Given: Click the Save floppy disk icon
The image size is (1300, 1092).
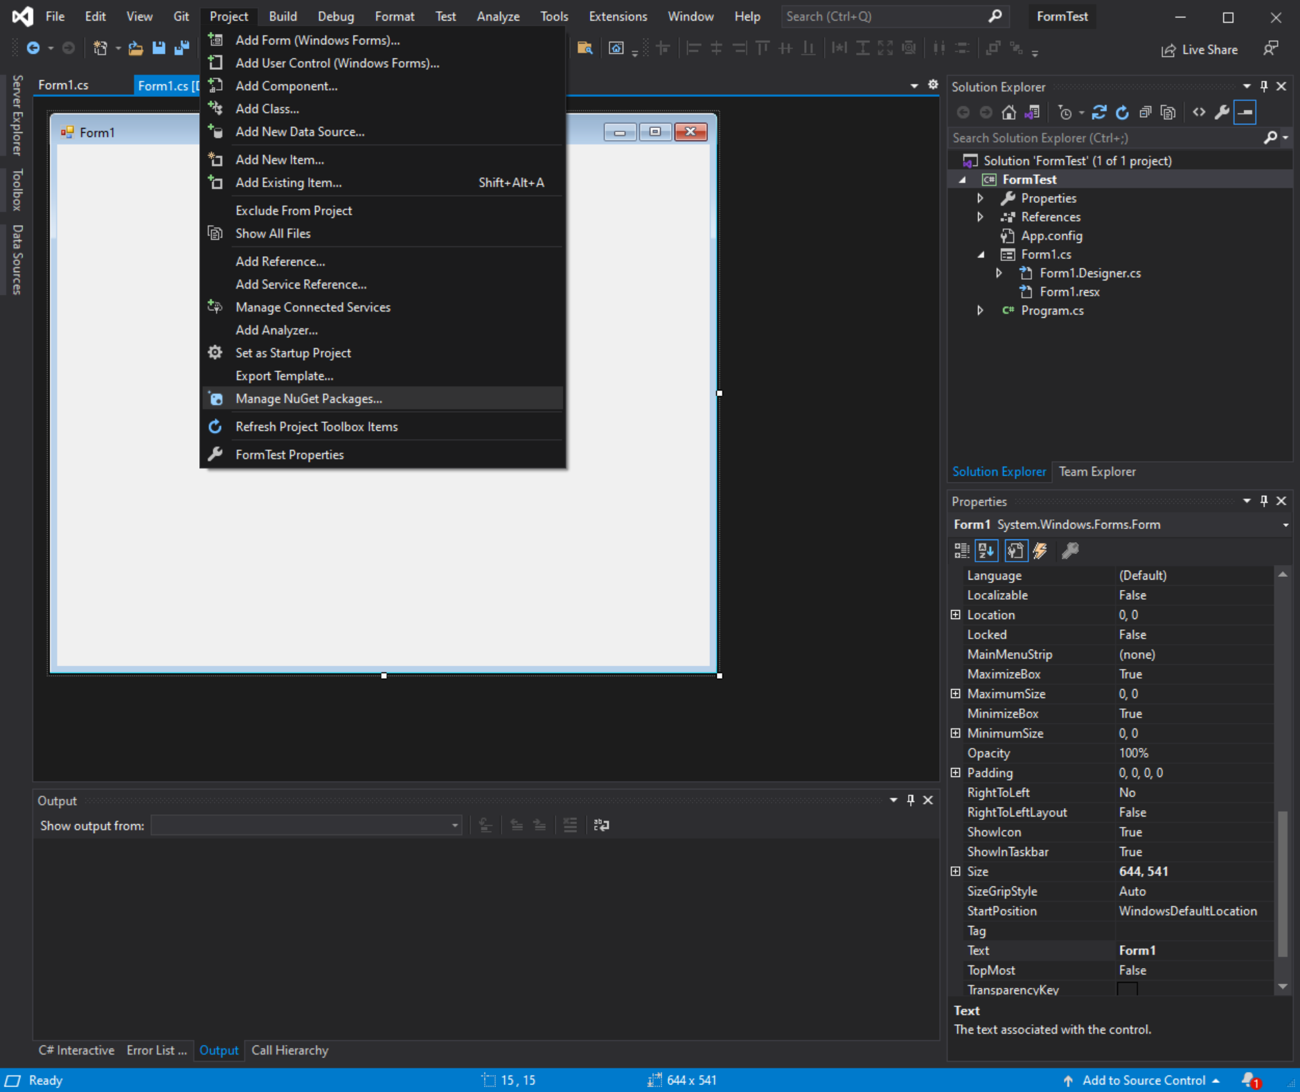Looking at the screenshot, I should 159,48.
